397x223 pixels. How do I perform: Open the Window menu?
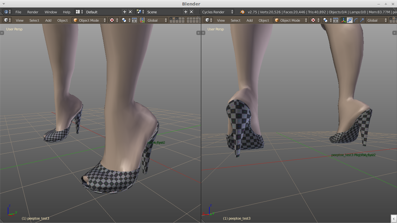tap(51, 12)
